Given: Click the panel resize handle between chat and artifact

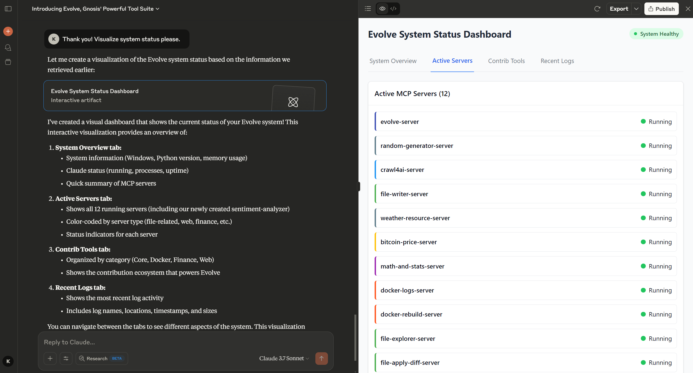Looking at the screenshot, I should point(359,187).
